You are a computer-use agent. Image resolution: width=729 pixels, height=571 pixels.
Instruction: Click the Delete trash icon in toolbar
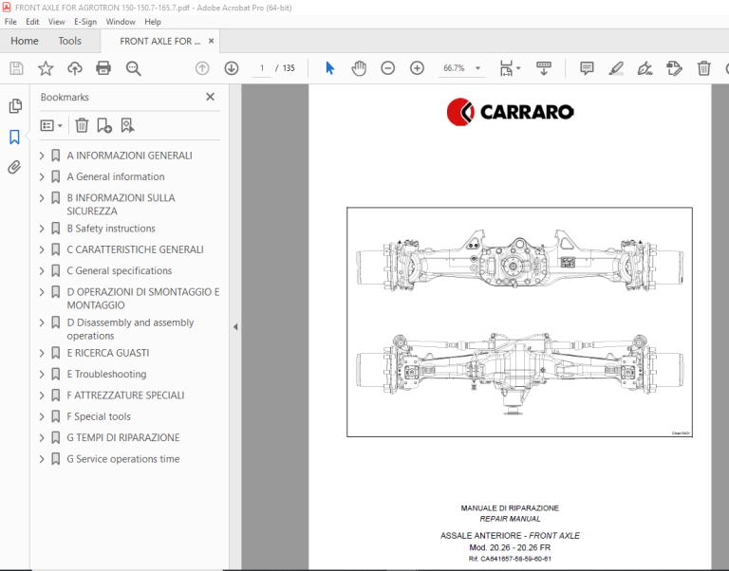704,68
